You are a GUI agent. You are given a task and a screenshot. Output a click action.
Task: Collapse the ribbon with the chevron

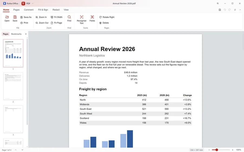pyautogui.click(x=240, y=10)
